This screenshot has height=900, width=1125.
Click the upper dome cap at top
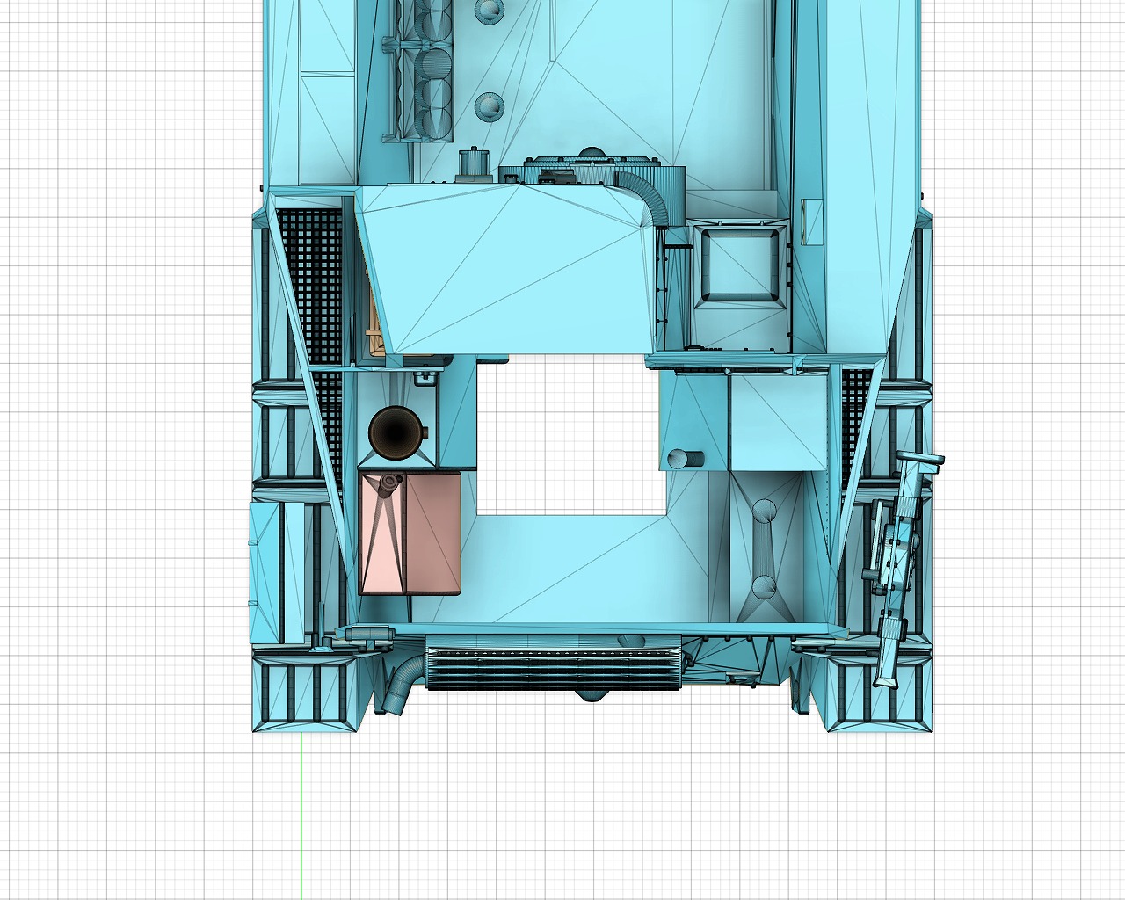(x=489, y=11)
